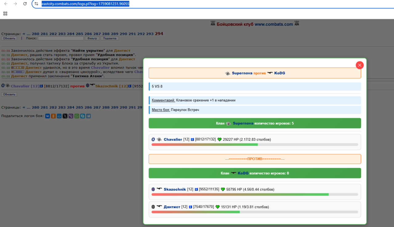Close the clan battle popup with red X
The height and width of the screenshot is (227, 394).
point(360,65)
